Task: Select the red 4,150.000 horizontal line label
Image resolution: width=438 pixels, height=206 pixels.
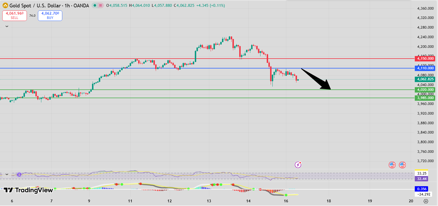Action: tap(425, 59)
